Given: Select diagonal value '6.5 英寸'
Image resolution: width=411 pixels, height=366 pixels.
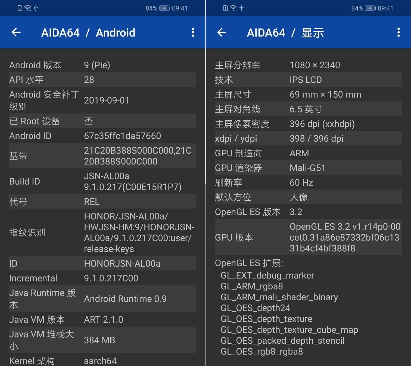Looking at the screenshot, I should (x=306, y=109).
